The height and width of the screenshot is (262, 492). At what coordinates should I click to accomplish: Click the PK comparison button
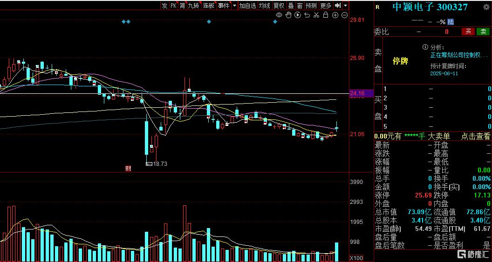click(x=173, y=5)
